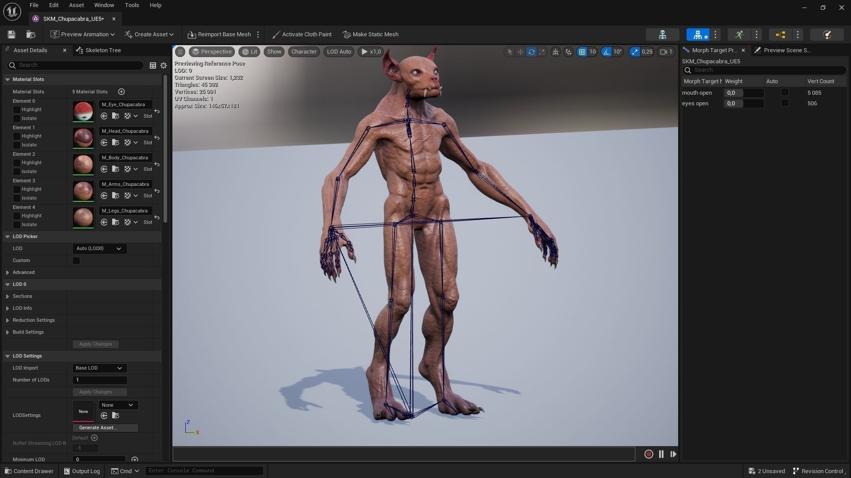851x478 pixels.
Task: Click the Browse to asset in Content Browser icon
Action: pyautogui.click(x=31, y=35)
